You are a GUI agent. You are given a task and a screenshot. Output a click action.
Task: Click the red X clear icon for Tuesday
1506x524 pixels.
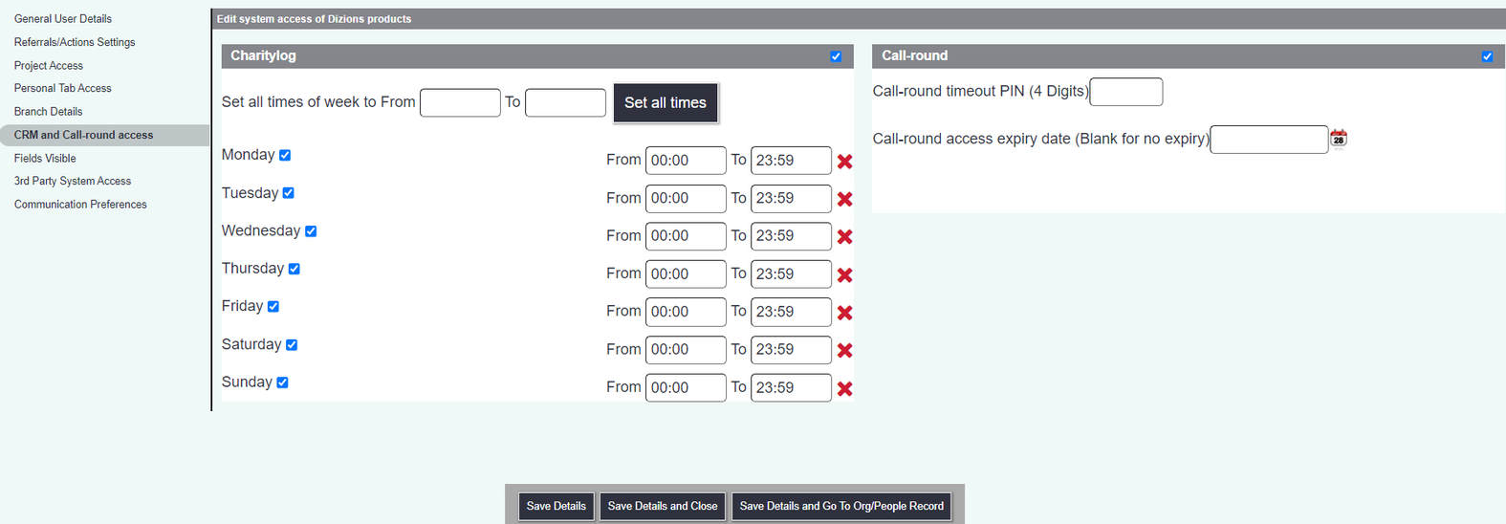click(844, 199)
